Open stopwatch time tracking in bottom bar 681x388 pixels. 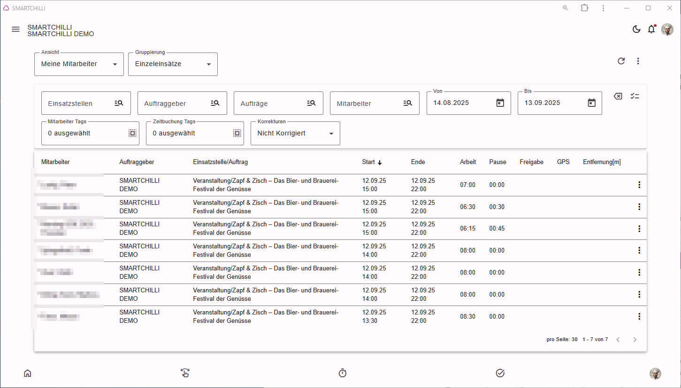[343, 373]
